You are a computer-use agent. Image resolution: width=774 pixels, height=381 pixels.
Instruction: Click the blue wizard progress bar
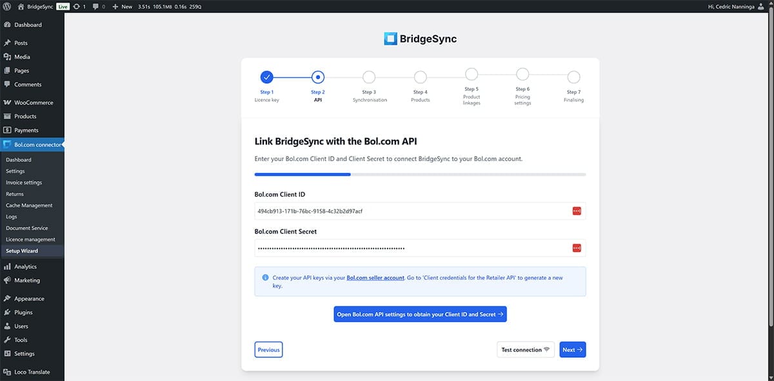coord(302,174)
